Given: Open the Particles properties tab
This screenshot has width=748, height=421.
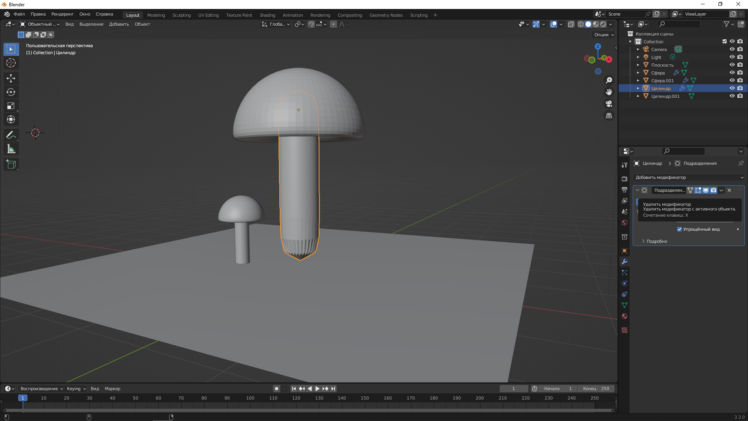Looking at the screenshot, I should point(625,272).
